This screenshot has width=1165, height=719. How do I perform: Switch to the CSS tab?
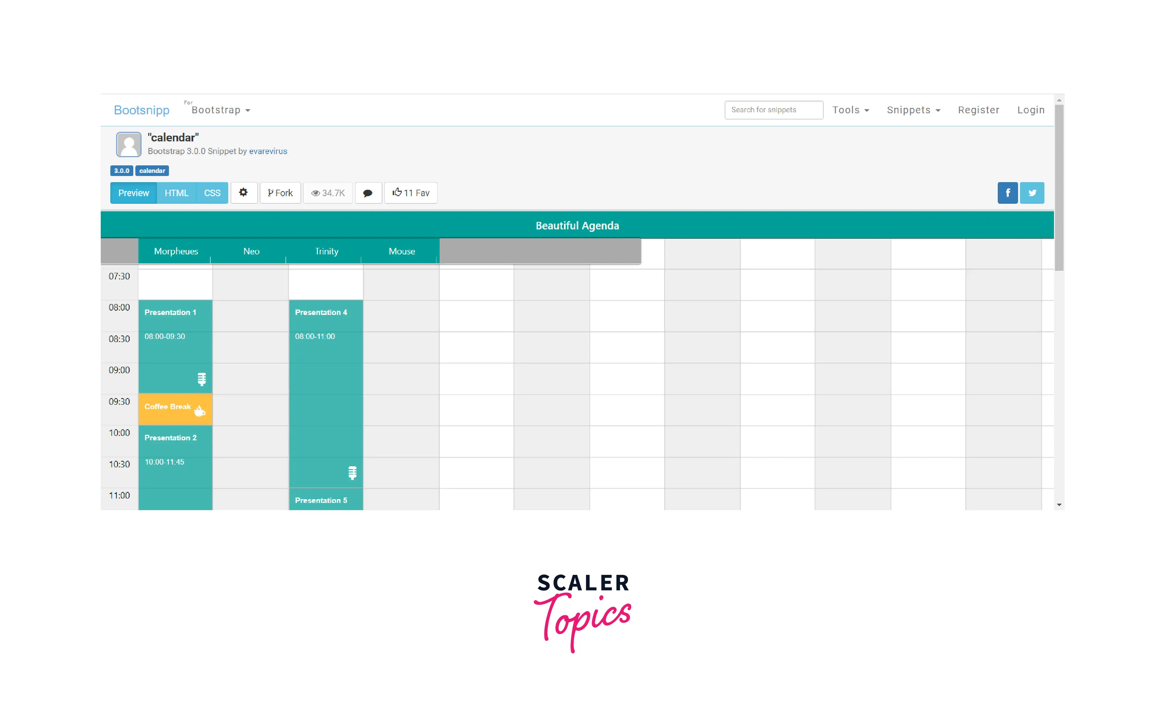tap(212, 192)
